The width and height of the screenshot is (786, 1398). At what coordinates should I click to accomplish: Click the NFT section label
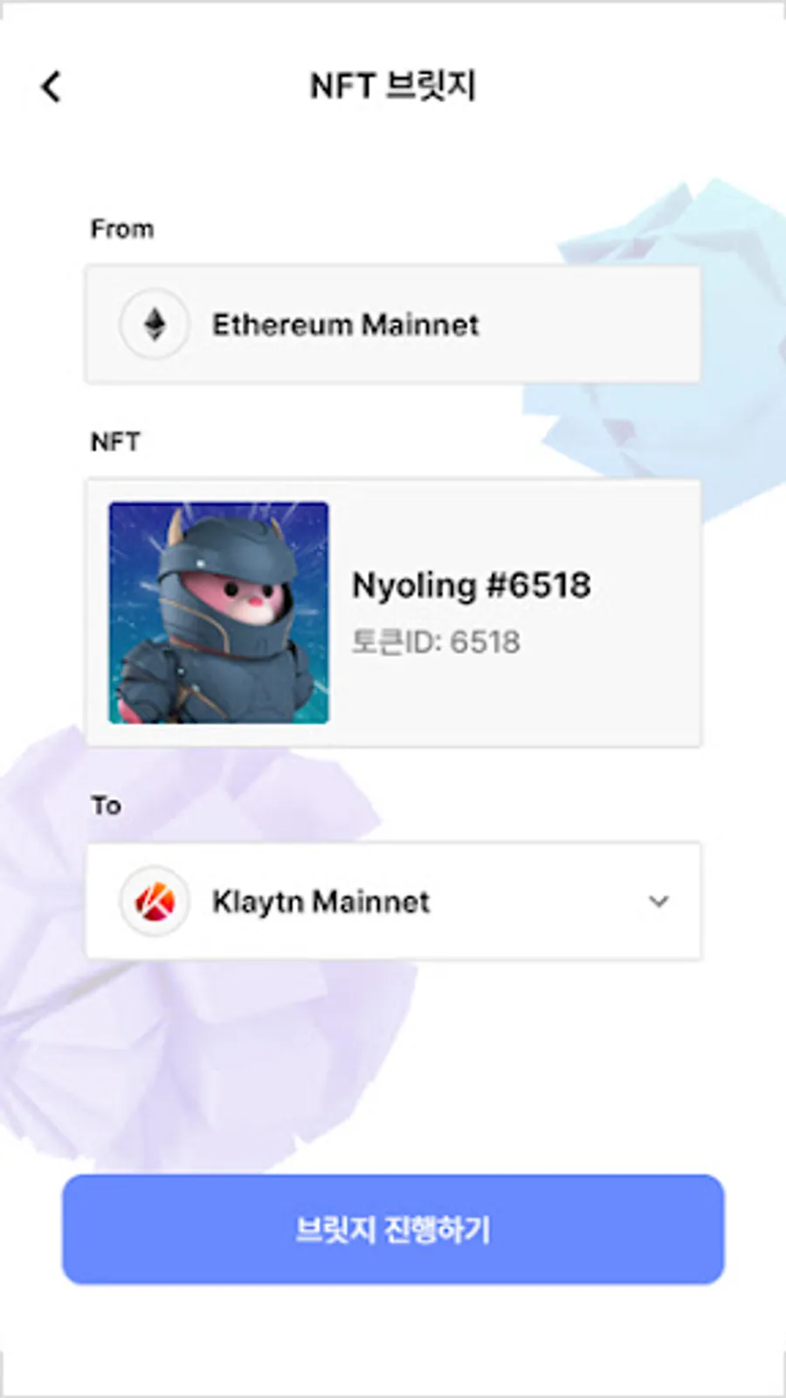click(115, 441)
